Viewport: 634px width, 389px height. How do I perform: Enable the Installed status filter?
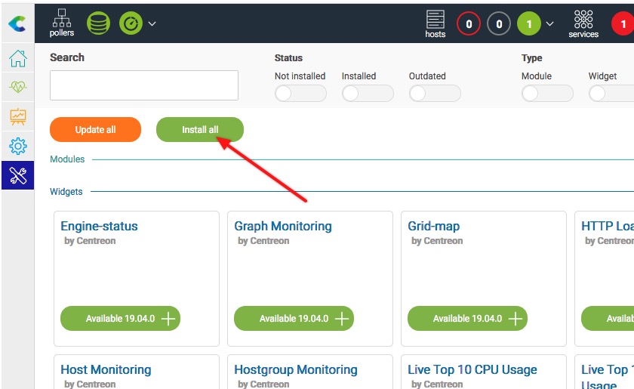(367, 93)
